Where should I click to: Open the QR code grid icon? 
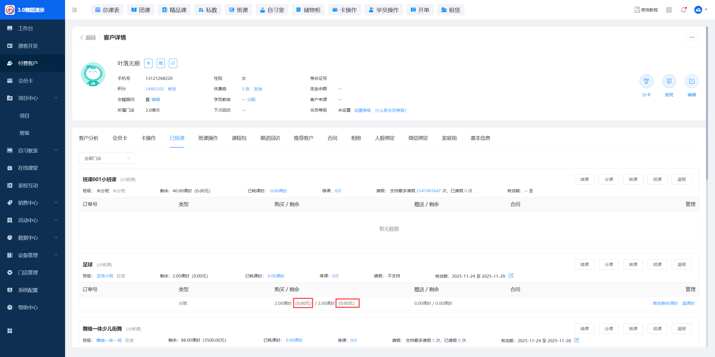pyautogui.click(x=669, y=10)
